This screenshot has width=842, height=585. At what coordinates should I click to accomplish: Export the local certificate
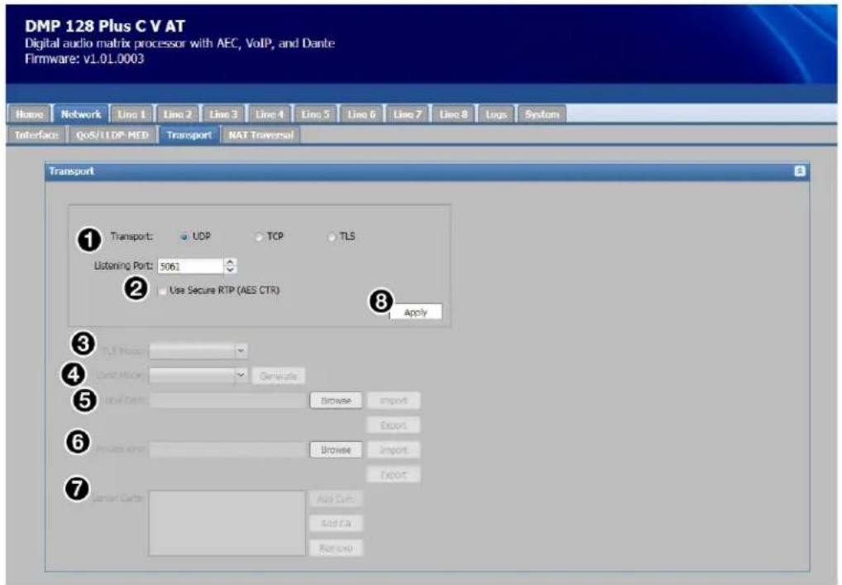click(393, 425)
